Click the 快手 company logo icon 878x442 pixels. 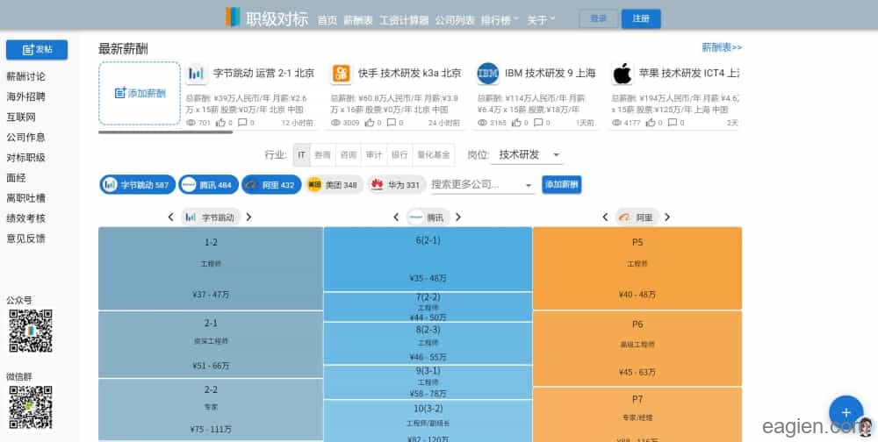[x=342, y=74]
